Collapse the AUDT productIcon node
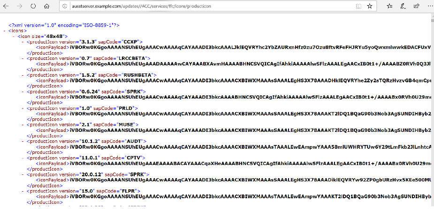The width and height of the screenshot is (434, 209). [x=23, y=142]
